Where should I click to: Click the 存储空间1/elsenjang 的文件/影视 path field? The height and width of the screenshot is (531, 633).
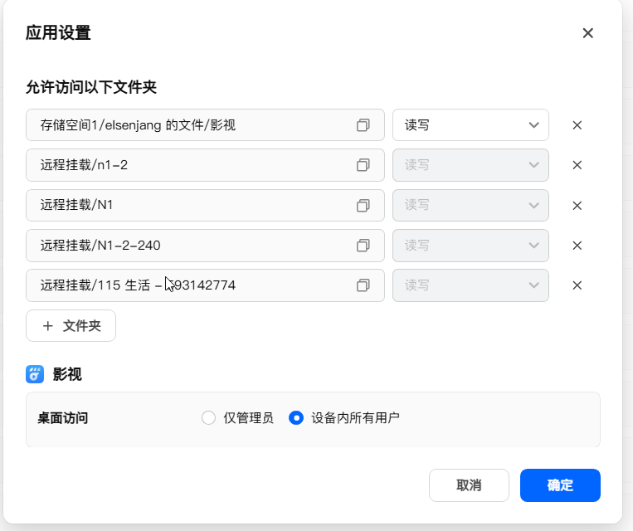tap(205, 125)
